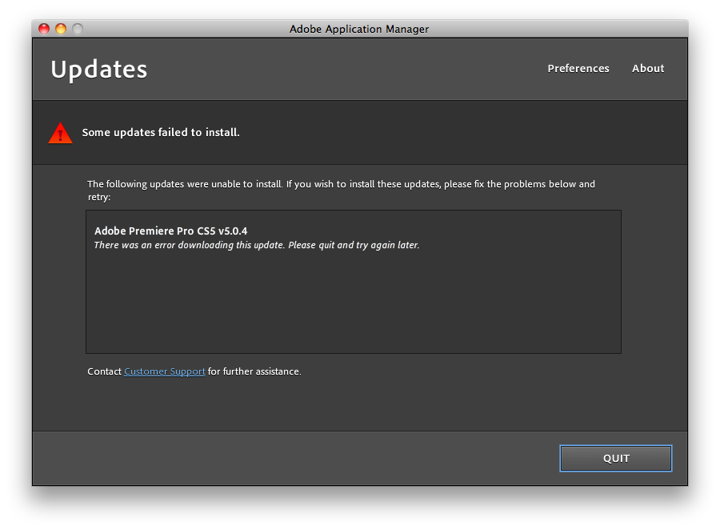Click the 'Some updates failed to install' message
Viewport: 720px width, 530px height.
[161, 132]
